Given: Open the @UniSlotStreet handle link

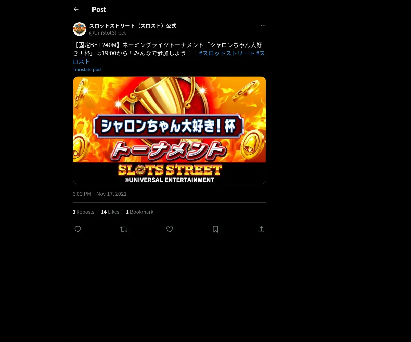Looking at the screenshot, I should click(x=108, y=33).
